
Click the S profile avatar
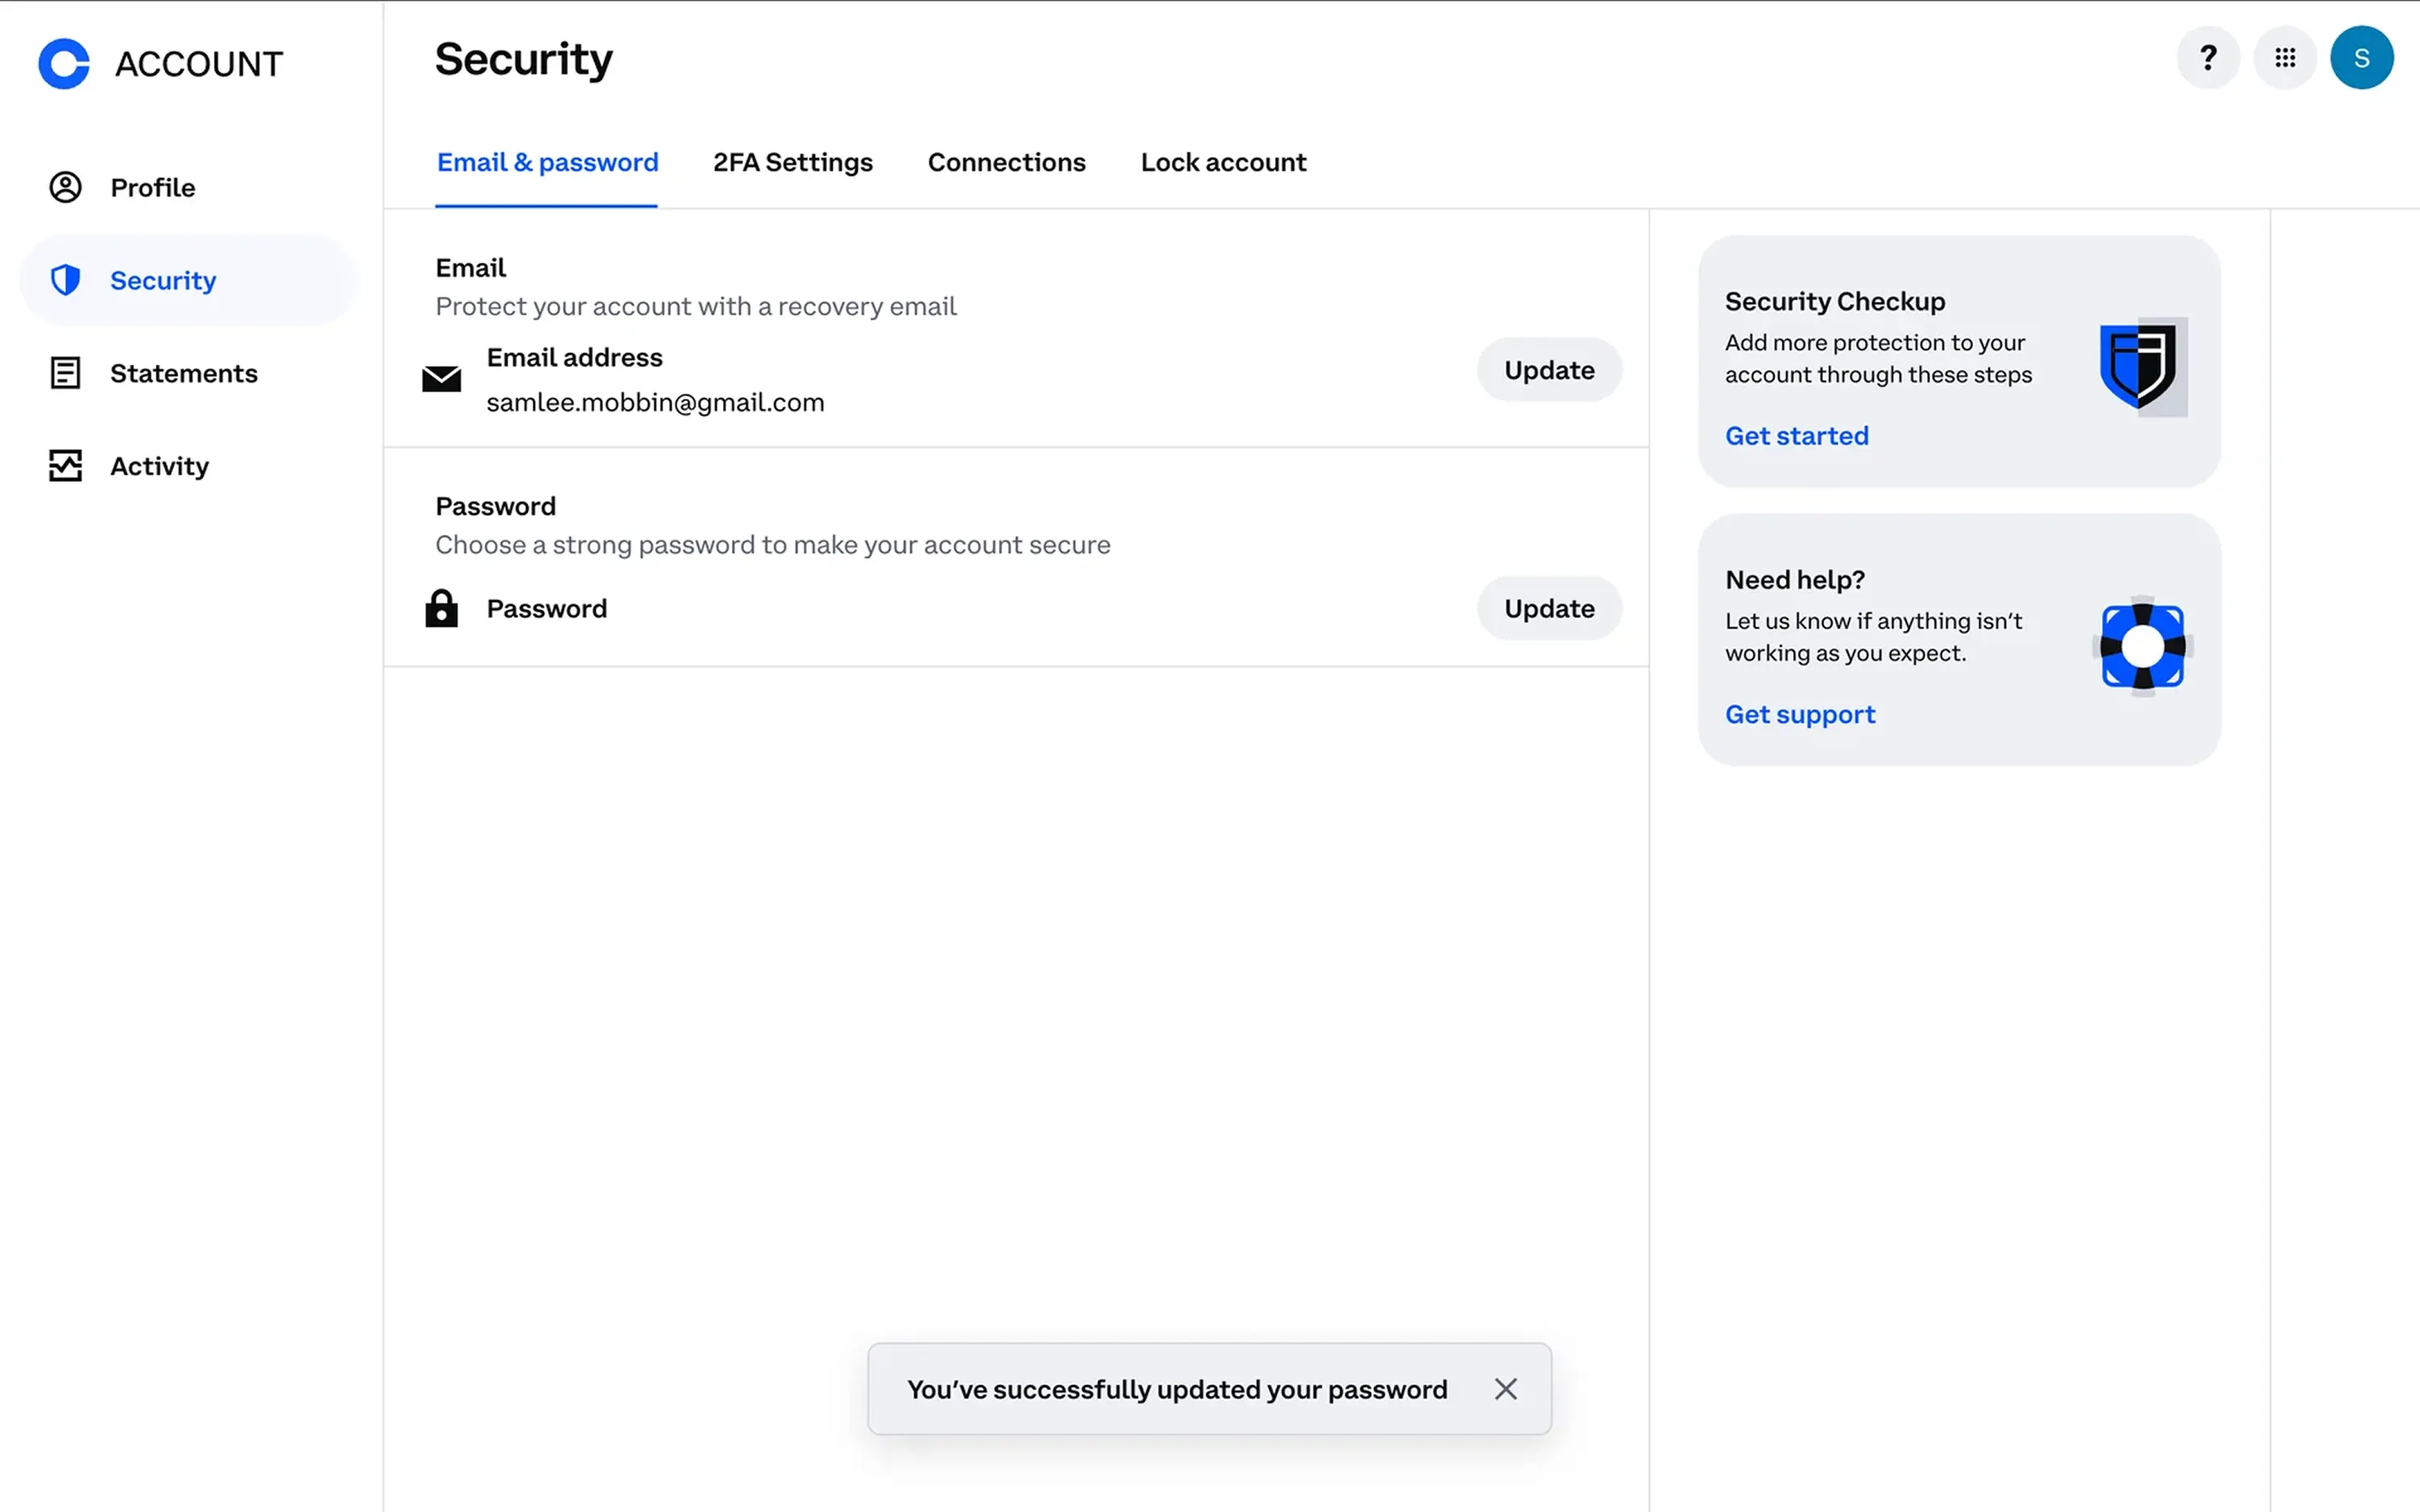[2361, 57]
